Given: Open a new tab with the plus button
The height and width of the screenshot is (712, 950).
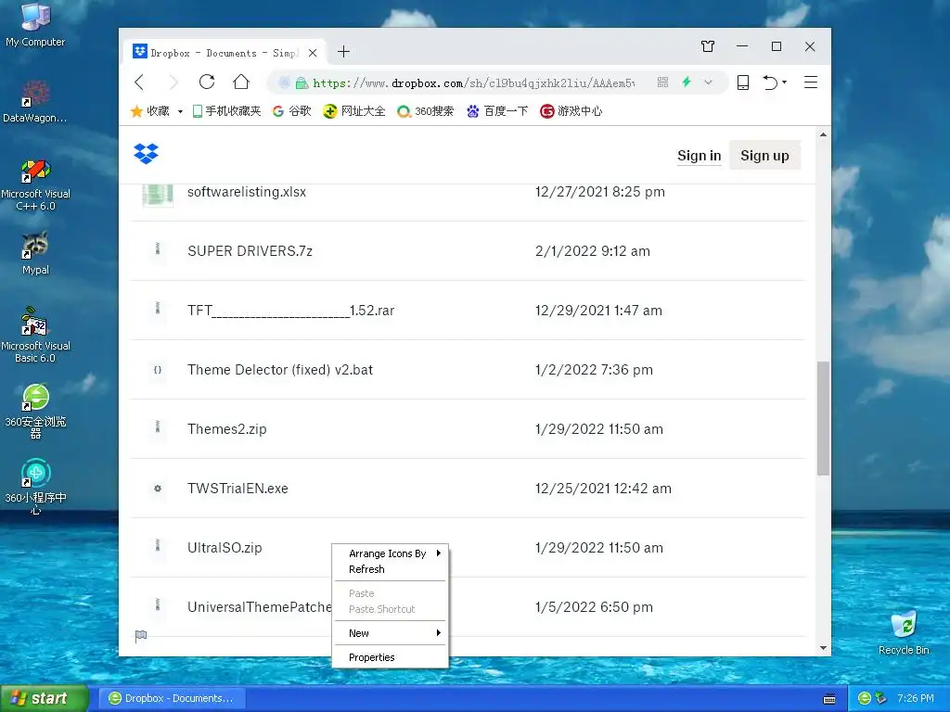Looking at the screenshot, I should pos(343,52).
